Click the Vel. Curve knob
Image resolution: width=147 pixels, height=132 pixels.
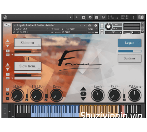[x=135, y=95]
